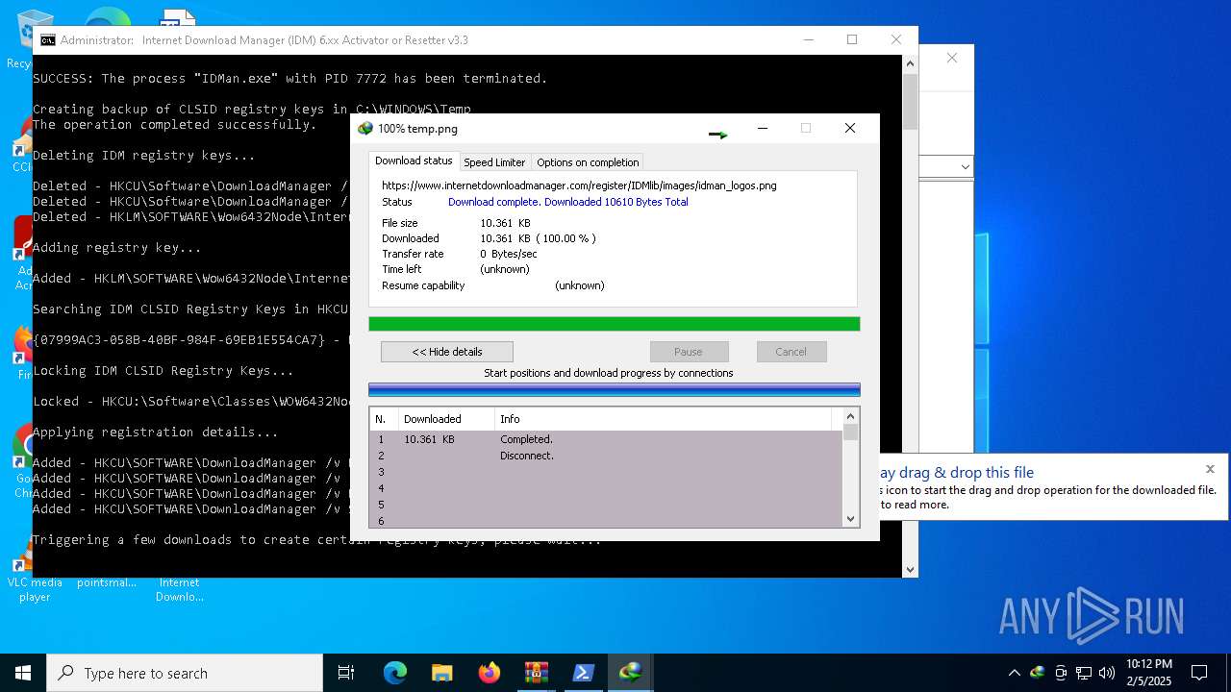The height and width of the screenshot is (692, 1231).
Task: Select the Download status tab
Action: point(414,161)
